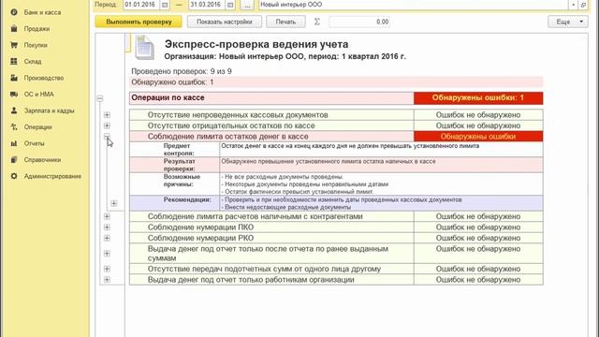Collapse Соблюдение лимита остатков денег row
Screen dimensions: 599x337
tap(107, 136)
